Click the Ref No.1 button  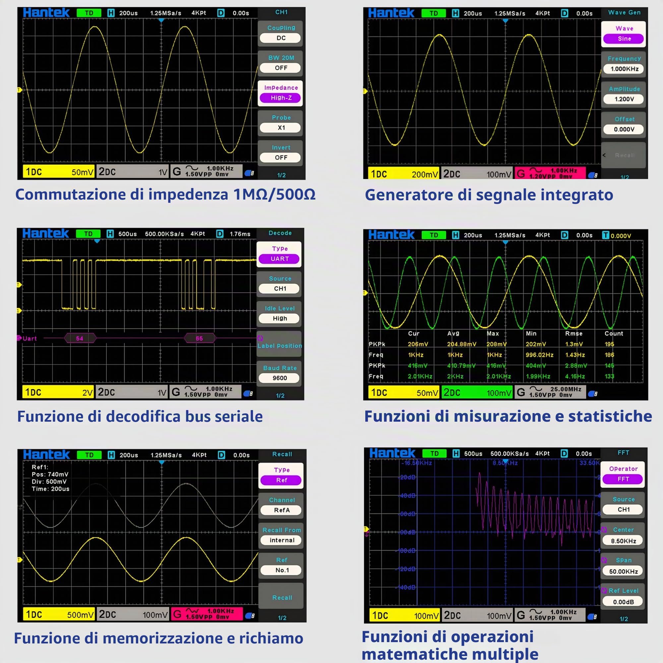[x=281, y=566]
